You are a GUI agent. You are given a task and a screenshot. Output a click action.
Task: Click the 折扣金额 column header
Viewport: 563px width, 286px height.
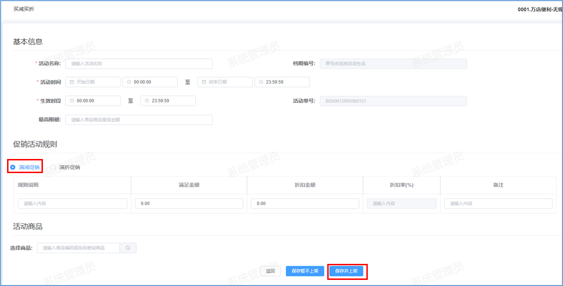click(x=305, y=185)
